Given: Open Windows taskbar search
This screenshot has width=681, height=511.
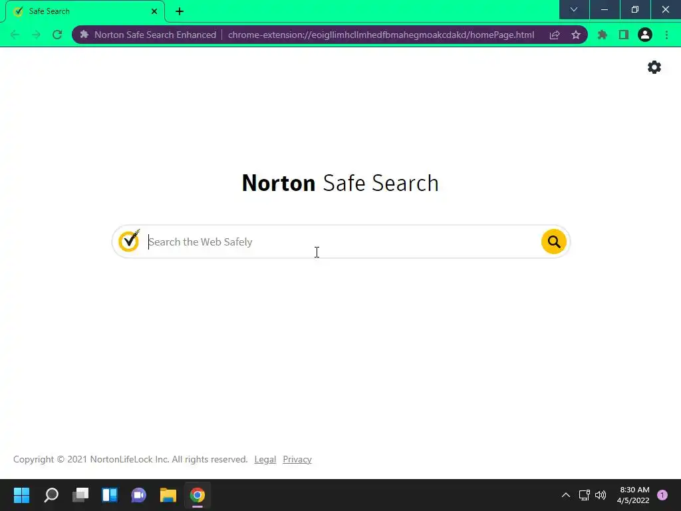Looking at the screenshot, I should (51, 495).
